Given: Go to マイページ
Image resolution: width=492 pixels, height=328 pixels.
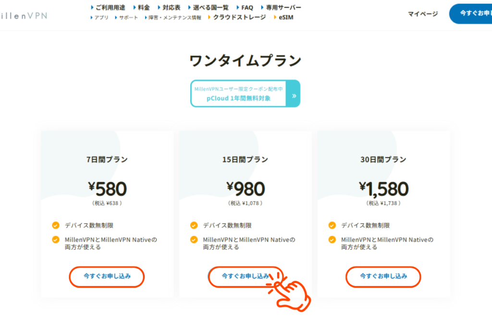Looking at the screenshot, I should click(x=423, y=14).
